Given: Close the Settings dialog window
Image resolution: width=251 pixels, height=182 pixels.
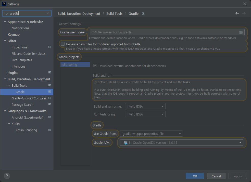Looking at the screenshot, I should click(245, 4).
